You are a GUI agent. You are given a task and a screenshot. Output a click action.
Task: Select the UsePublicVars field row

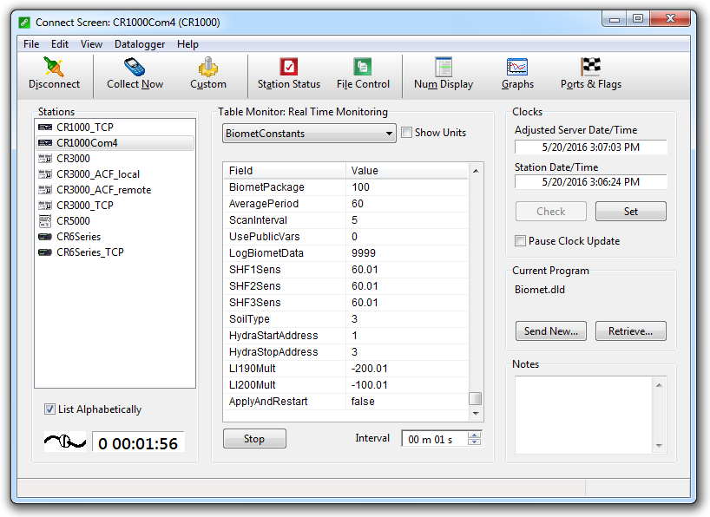coord(346,237)
